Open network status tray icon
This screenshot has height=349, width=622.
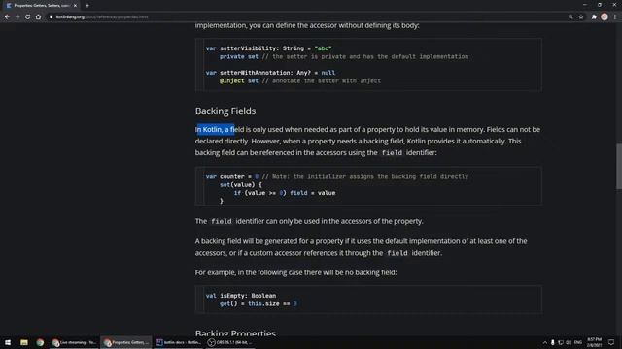click(x=561, y=342)
